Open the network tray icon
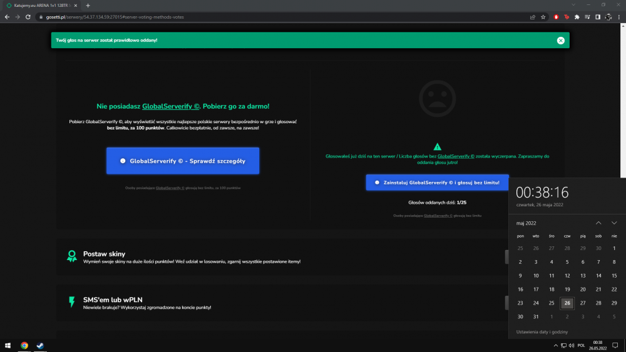626x352 pixels. click(x=563, y=345)
